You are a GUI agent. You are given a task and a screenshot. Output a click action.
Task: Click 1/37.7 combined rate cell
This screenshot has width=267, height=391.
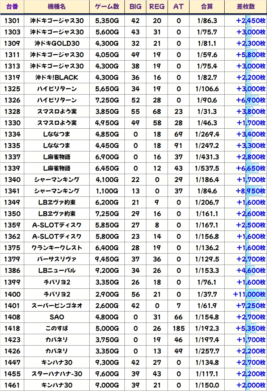[207, 294]
